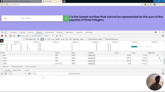Enable the Disable cache checkbox

31,36
